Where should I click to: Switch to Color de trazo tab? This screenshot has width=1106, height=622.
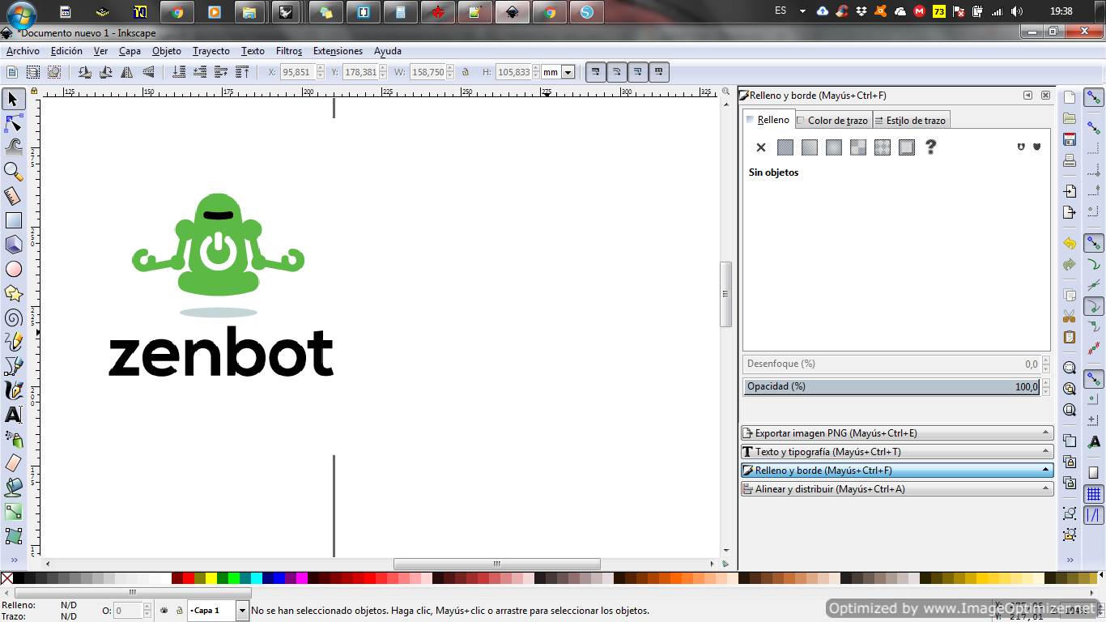[833, 121]
